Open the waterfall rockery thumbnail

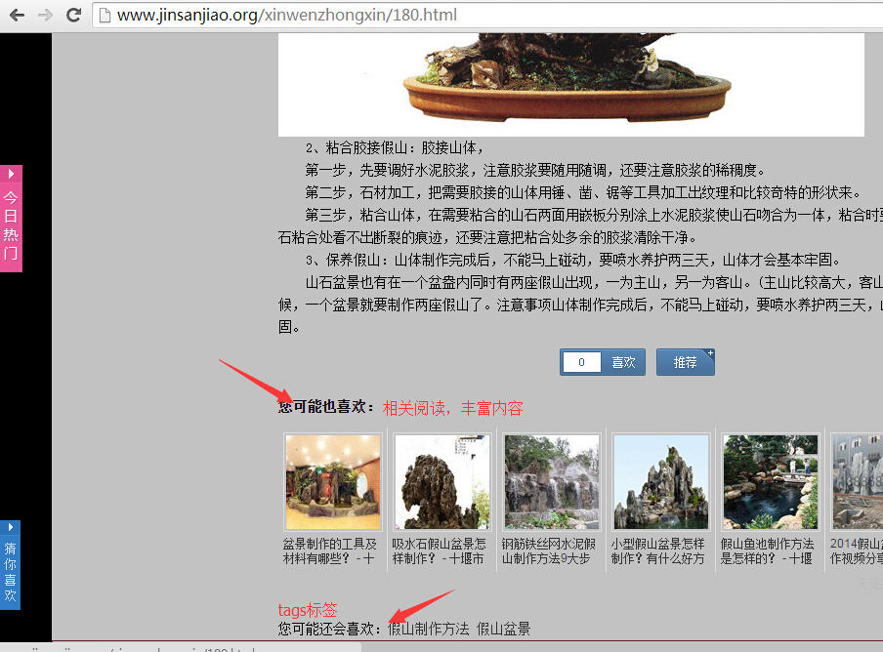551,482
